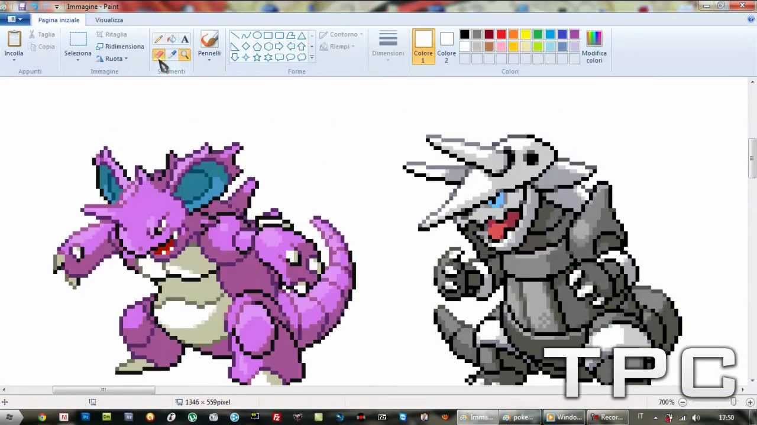Choose the Five-point star shape
Viewport: 757px width, 425px height.
pos(257,57)
